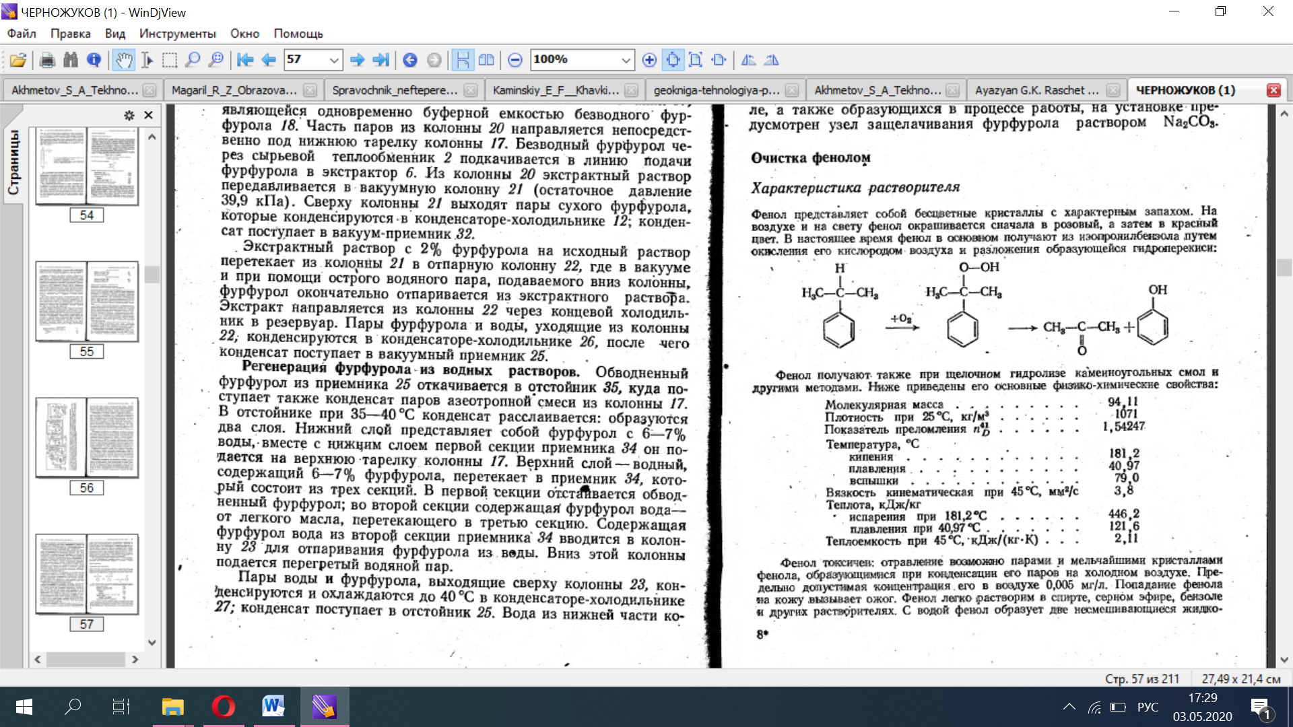Screen dimensions: 1293x727
Task: Select the rectangle selection tool
Action: click(x=170, y=61)
